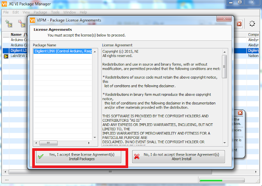This screenshot has height=186, width=262.
Task: Accept license agreements and install packages
Action: click(79, 157)
